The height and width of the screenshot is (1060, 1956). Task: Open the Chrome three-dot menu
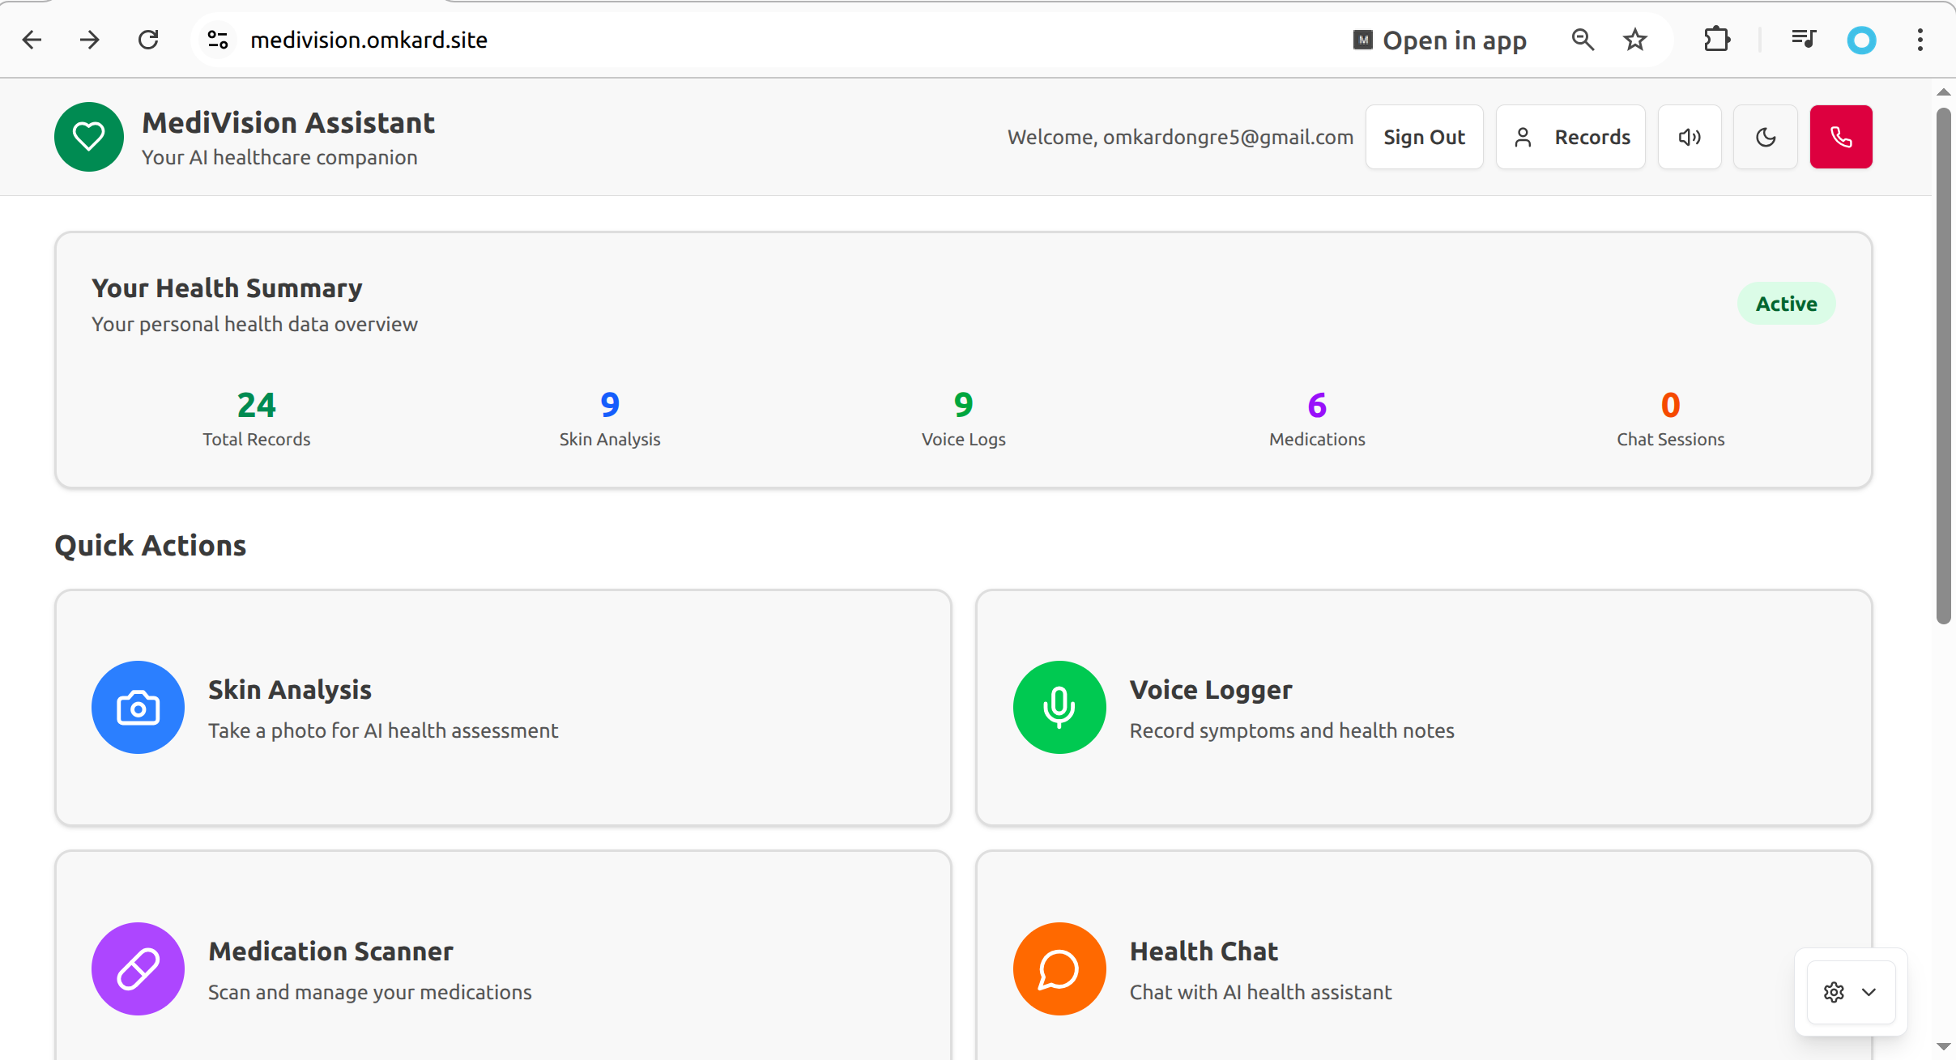coord(1920,40)
